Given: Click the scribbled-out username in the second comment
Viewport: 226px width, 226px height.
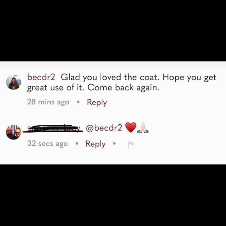Looking at the screenshot, I should 53,128.
